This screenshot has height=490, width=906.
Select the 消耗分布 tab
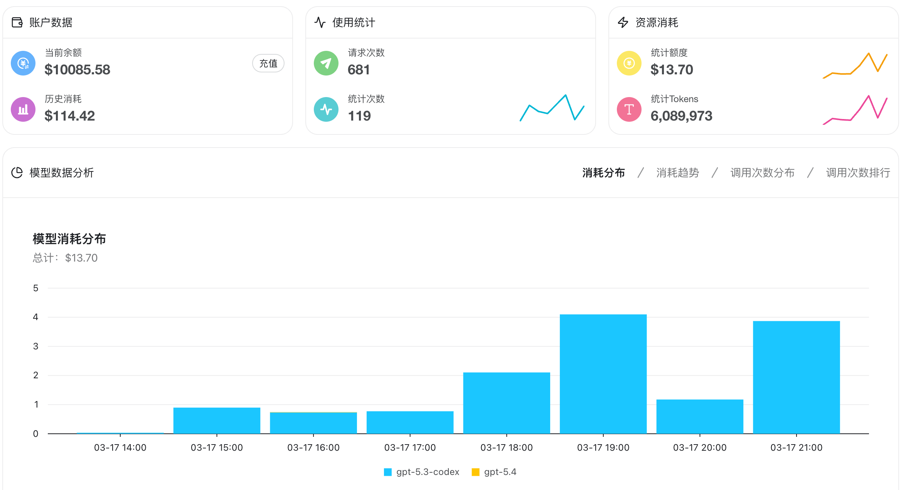(x=603, y=173)
